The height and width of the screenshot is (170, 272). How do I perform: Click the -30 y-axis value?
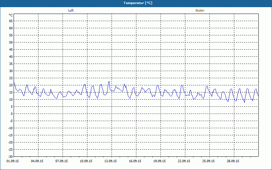coord(11,156)
